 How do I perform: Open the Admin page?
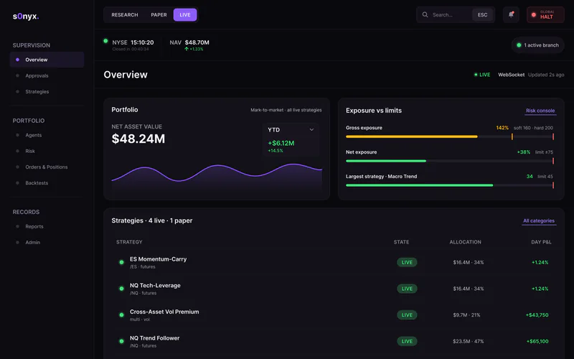pyautogui.click(x=47, y=243)
